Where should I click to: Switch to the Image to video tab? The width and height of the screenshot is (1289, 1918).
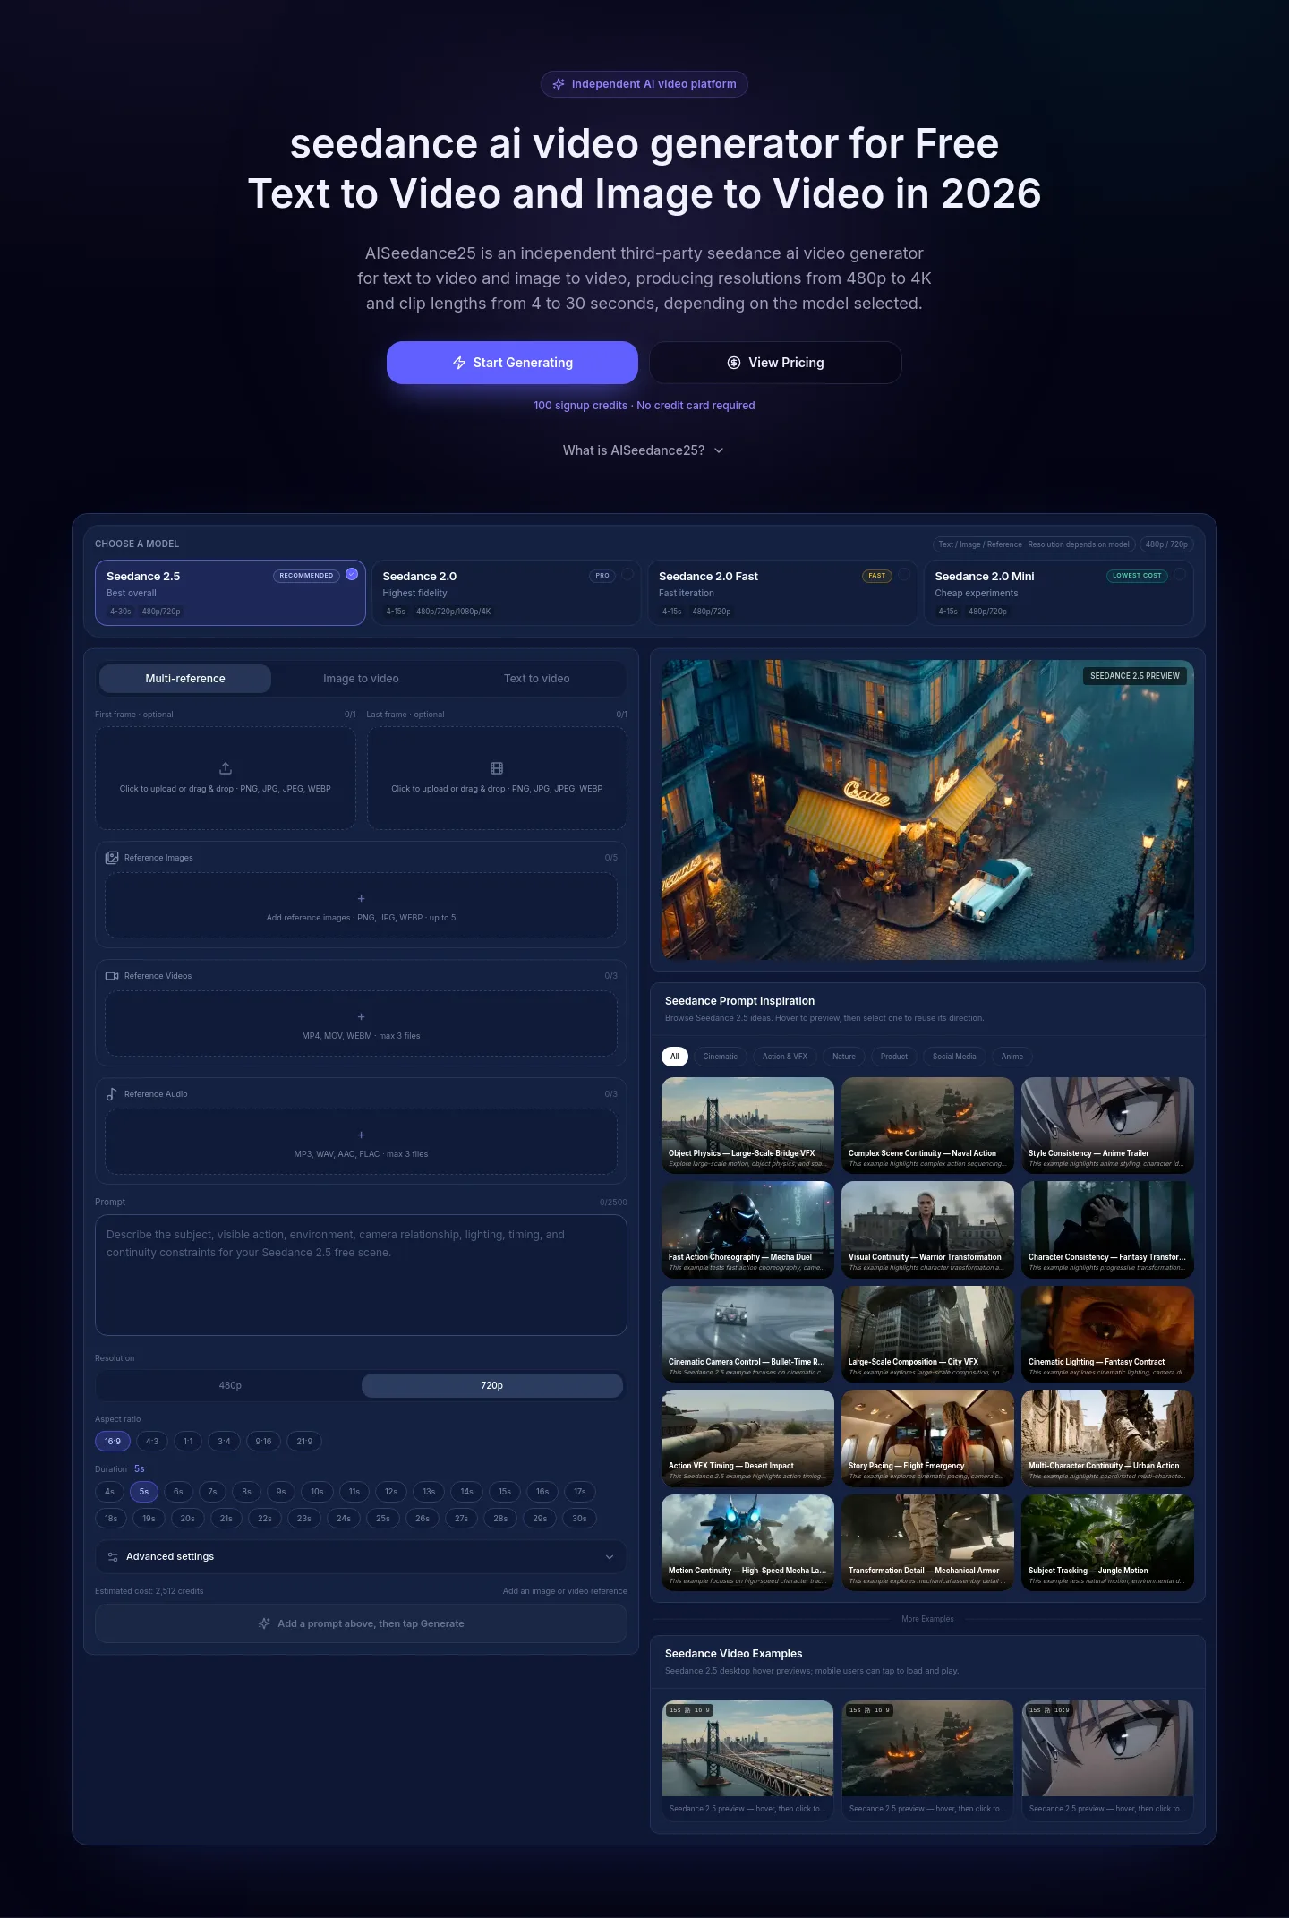[361, 679]
